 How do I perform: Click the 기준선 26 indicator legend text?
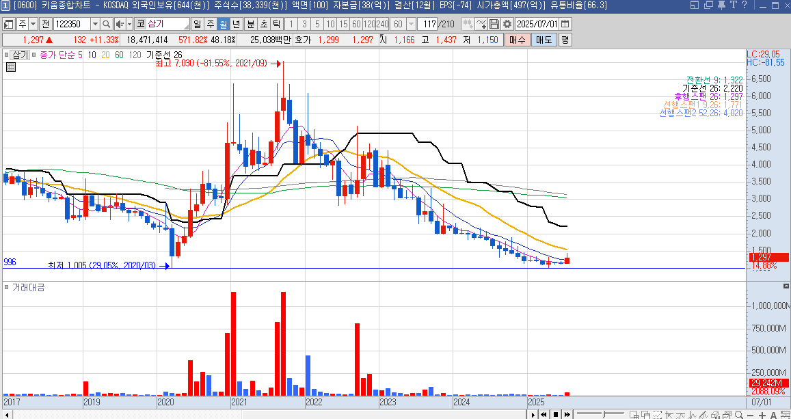click(164, 55)
